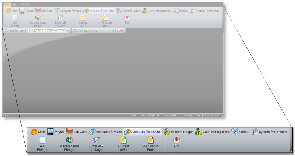Click Enter A/R Activity pencil icon in enlarged callout
Screen dimensions: 295x156
pos(96,140)
